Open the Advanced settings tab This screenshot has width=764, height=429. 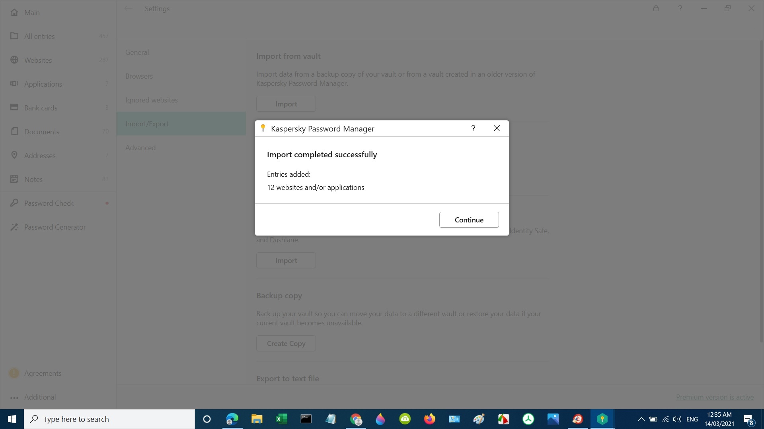[181, 147]
